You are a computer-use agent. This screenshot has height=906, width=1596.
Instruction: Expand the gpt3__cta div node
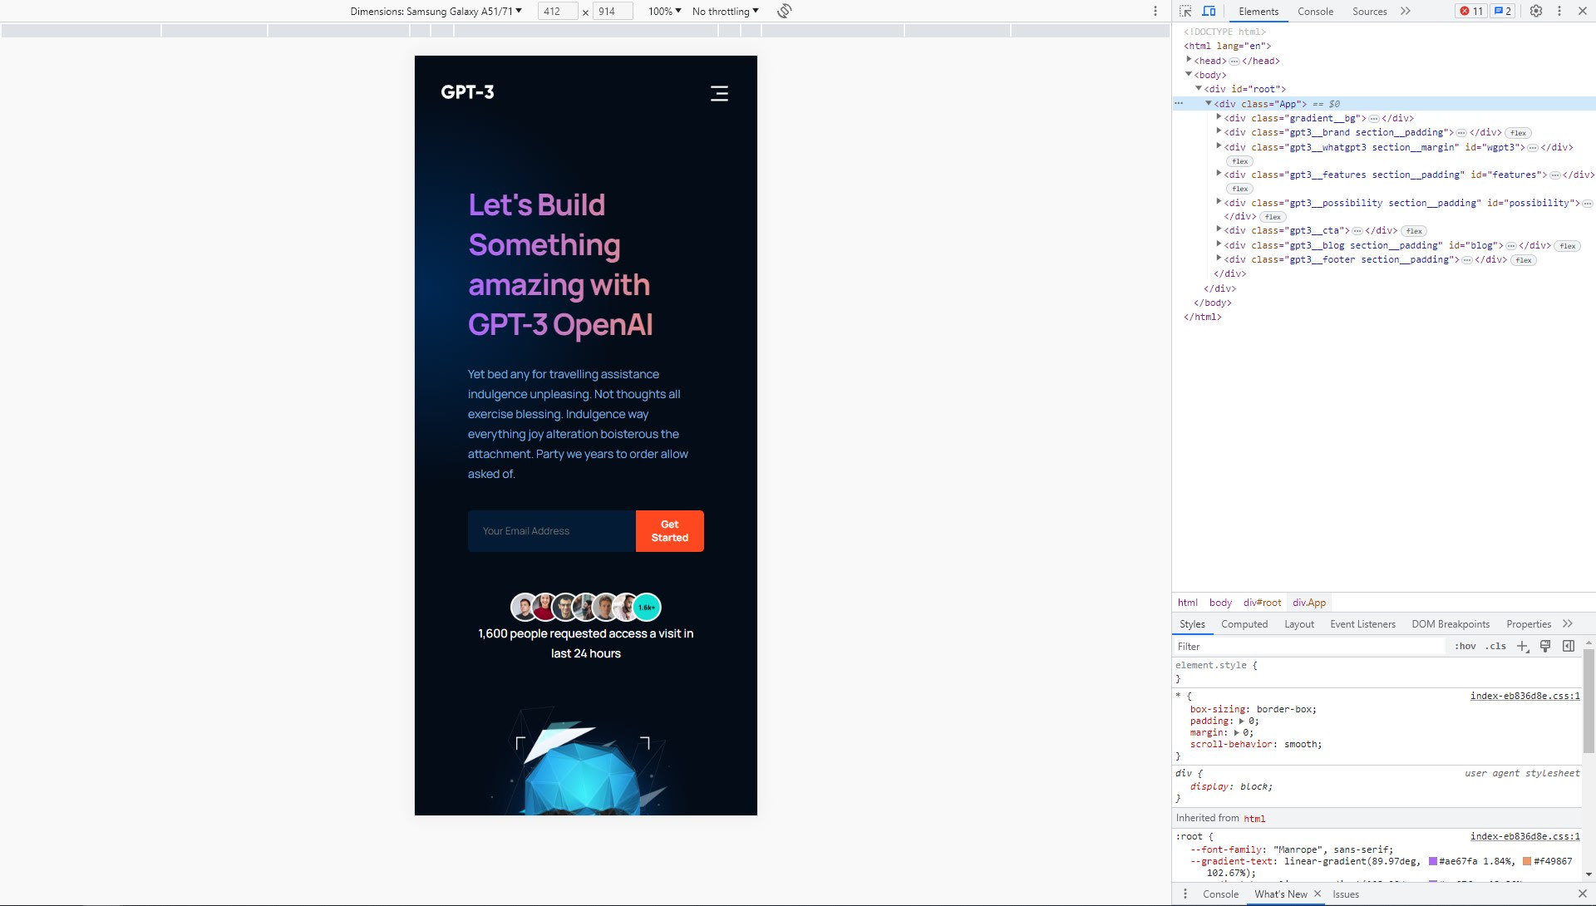pyautogui.click(x=1219, y=229)
